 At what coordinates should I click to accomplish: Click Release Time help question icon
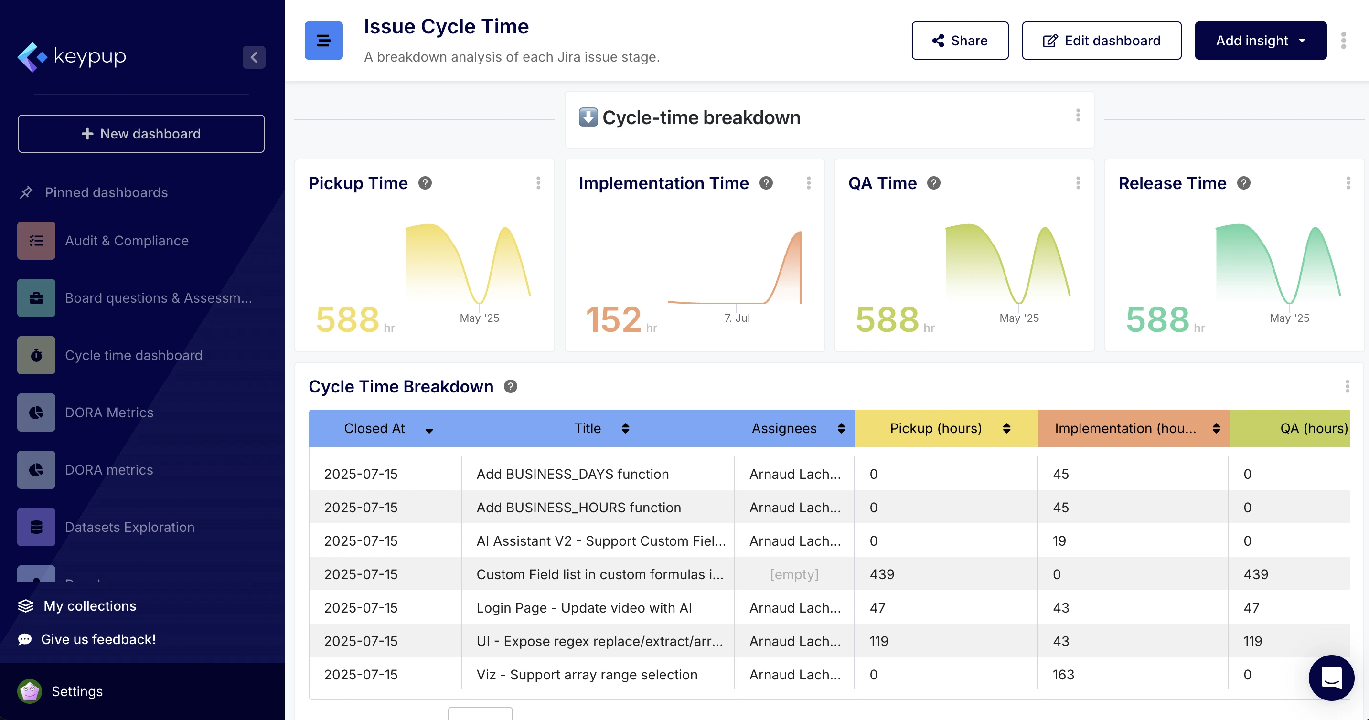[x=1243, y=183]
